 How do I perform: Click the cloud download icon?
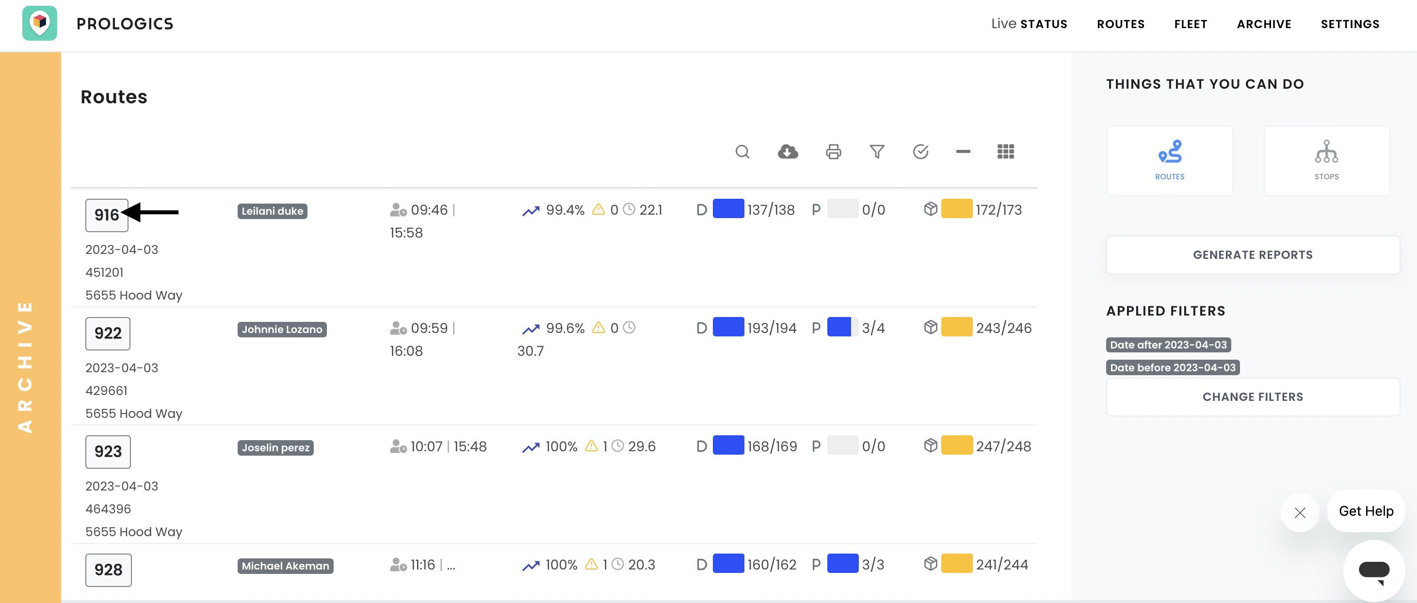click(x=788, y=151)
